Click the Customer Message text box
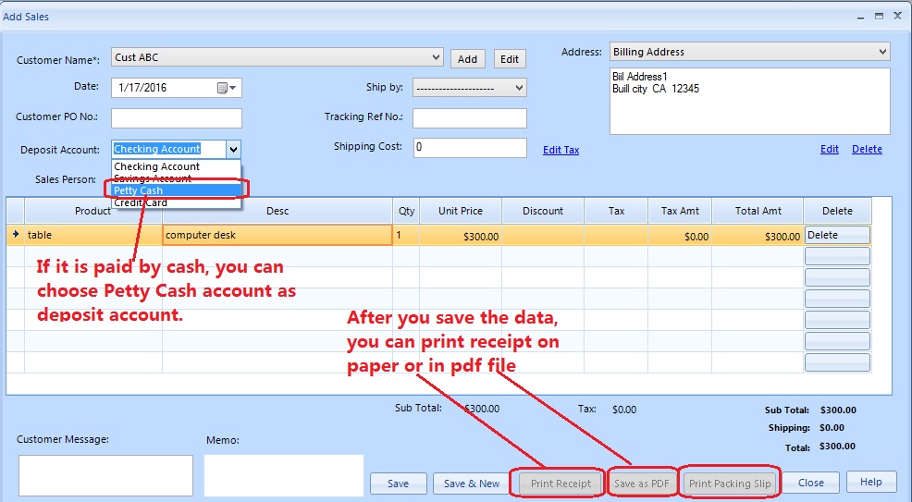The height and width of the screenshot is (502, 912). (x=105, y=475)
